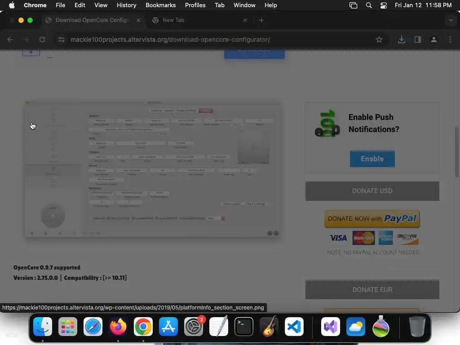Open Stage Manager icon in menu bar
This screenshot has width=460, height=345.
(353, 5)
